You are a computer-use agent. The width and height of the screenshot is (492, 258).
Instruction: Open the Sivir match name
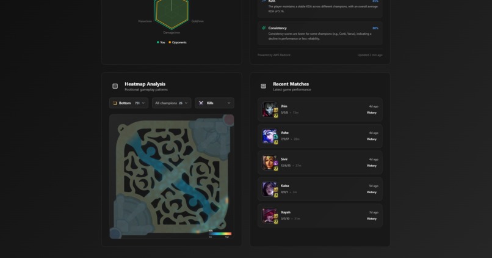(284, 160)
